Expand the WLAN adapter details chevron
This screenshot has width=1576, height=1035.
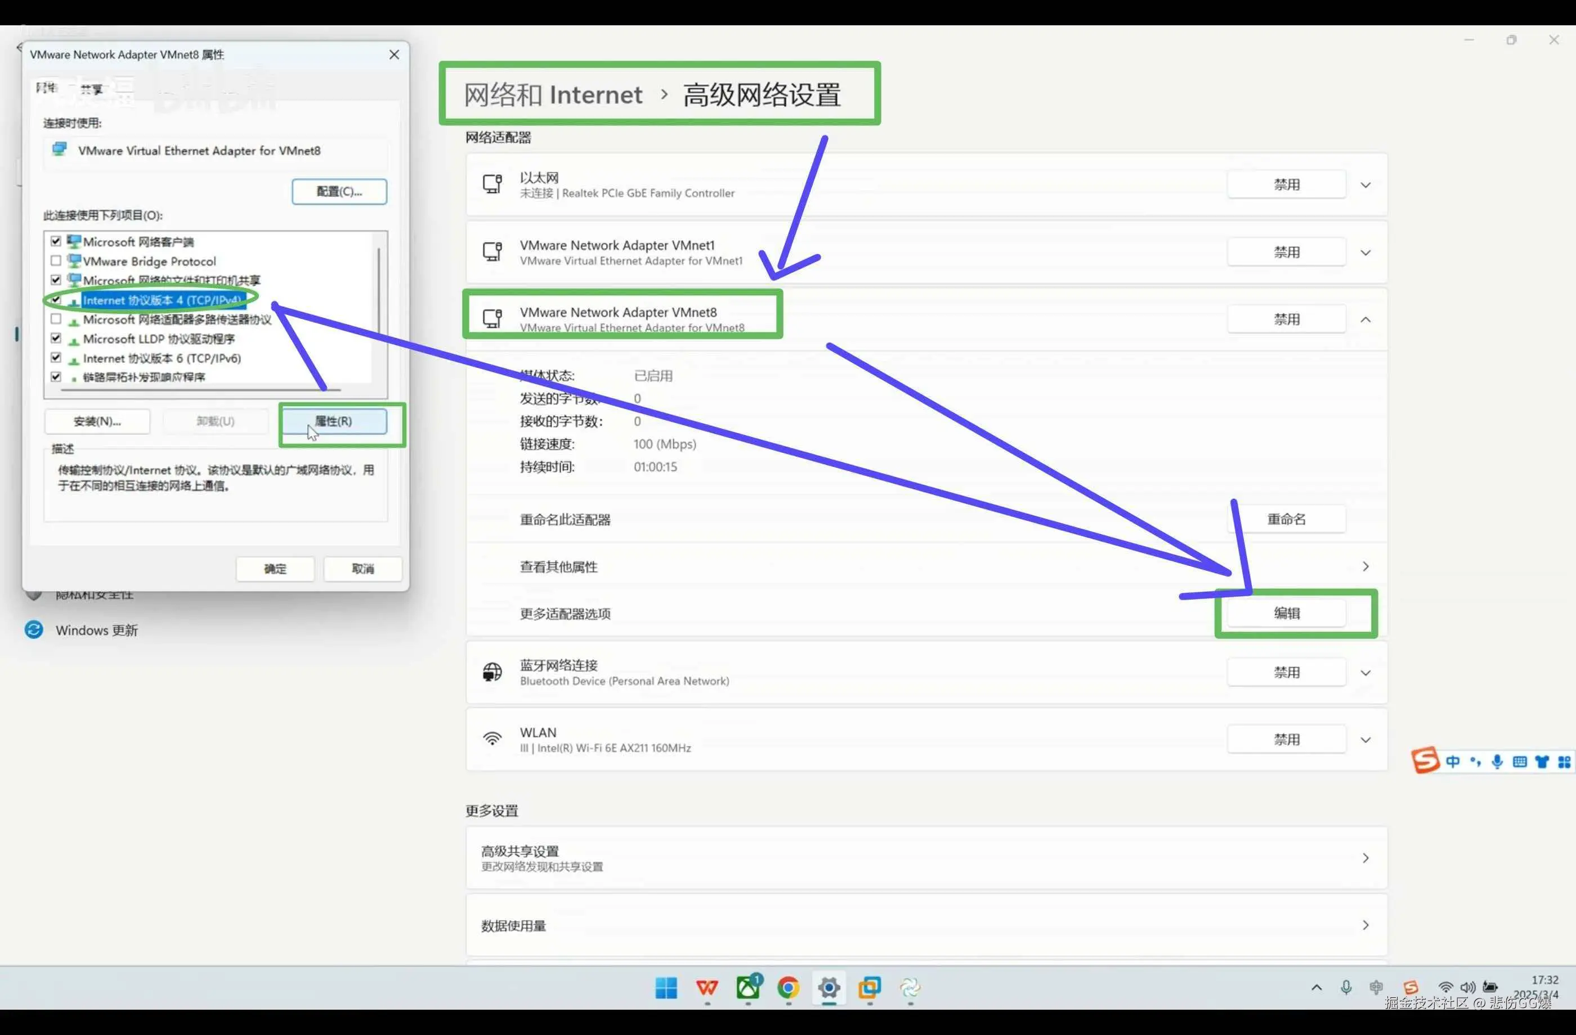pyautogui.click(x=1365, y=740)
